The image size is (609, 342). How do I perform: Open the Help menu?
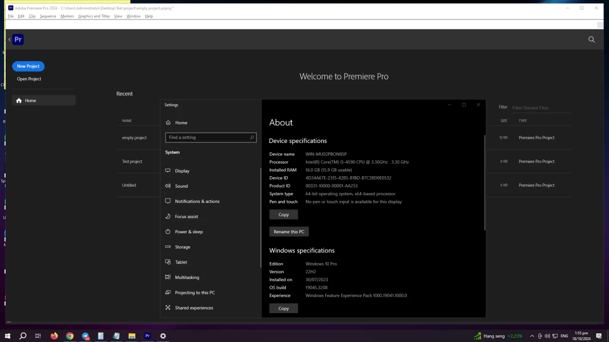point(149,16)
